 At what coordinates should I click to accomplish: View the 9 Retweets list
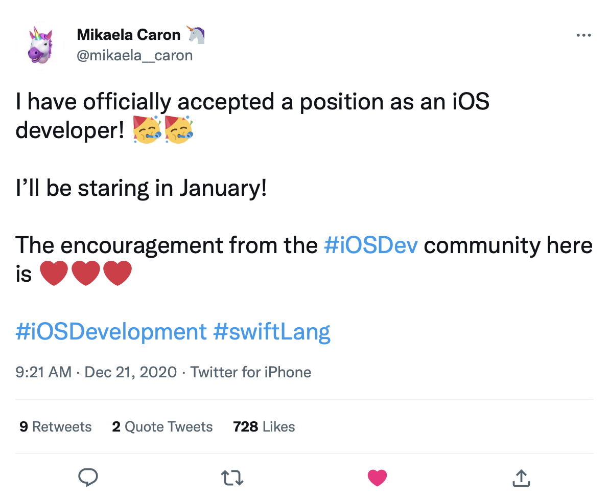pos(55,426)
